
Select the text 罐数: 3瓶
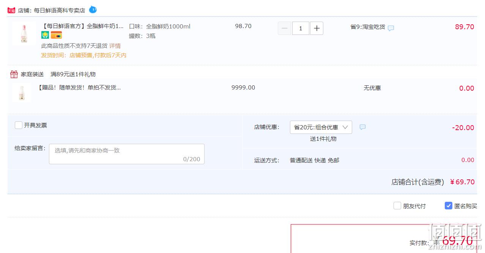(142, 36)
